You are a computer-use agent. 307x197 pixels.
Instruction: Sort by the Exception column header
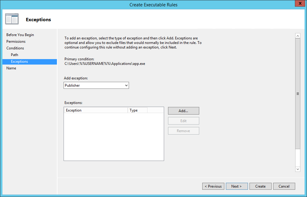(x=96, y=110)
